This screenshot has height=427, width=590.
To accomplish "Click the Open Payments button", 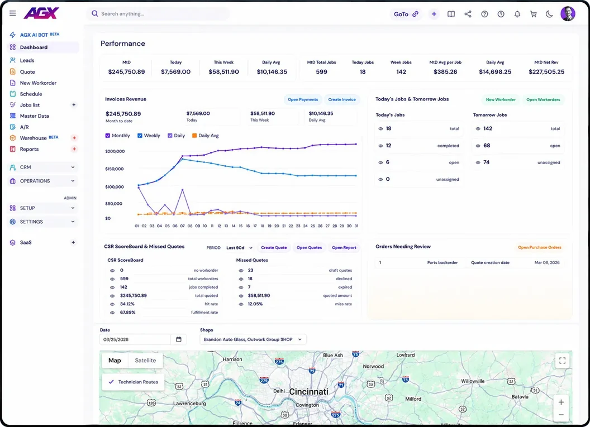I will point(303,99).
